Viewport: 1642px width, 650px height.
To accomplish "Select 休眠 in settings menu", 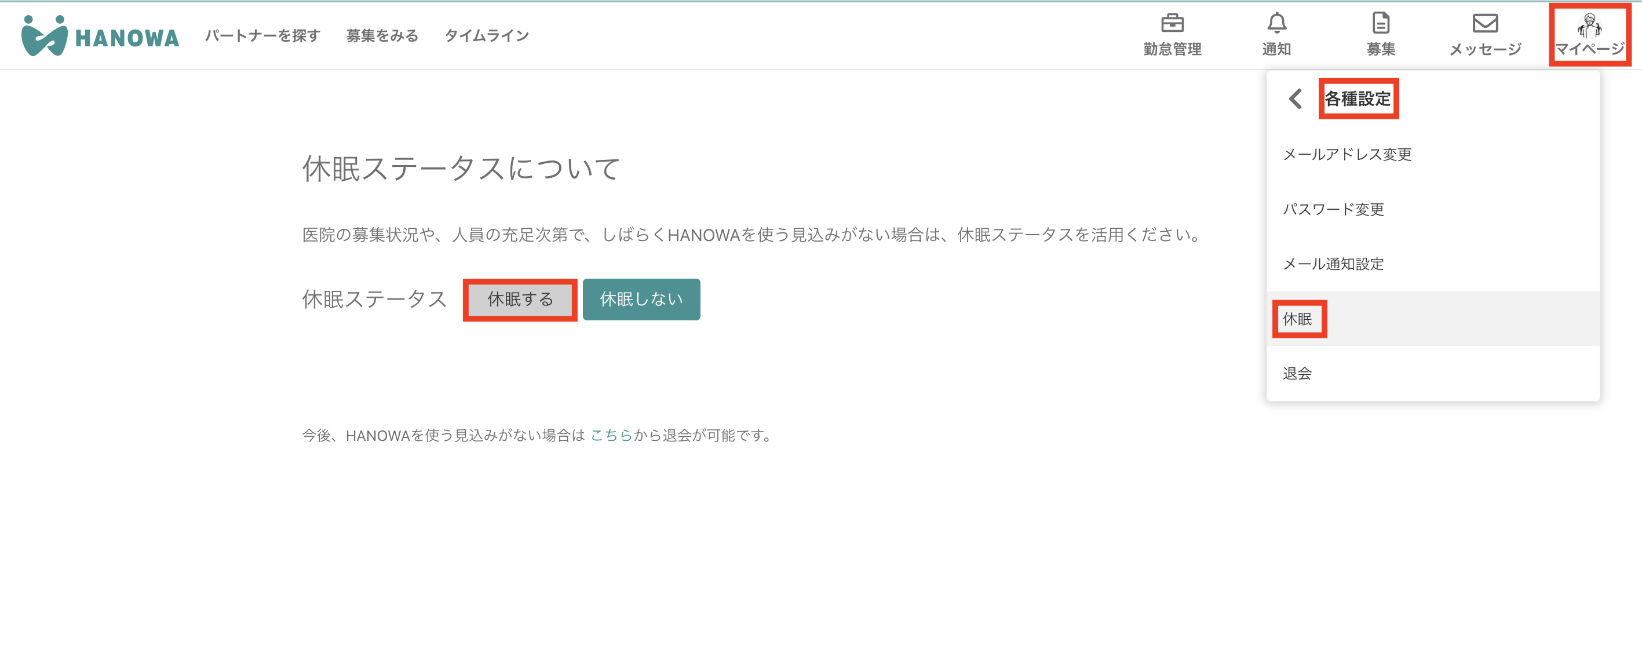I will coord(1297,319).
